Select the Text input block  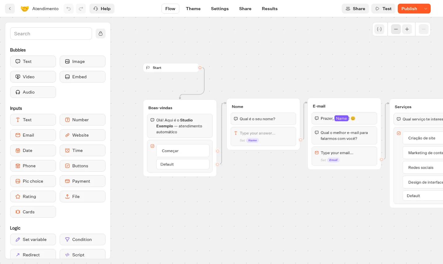(33, 120)
